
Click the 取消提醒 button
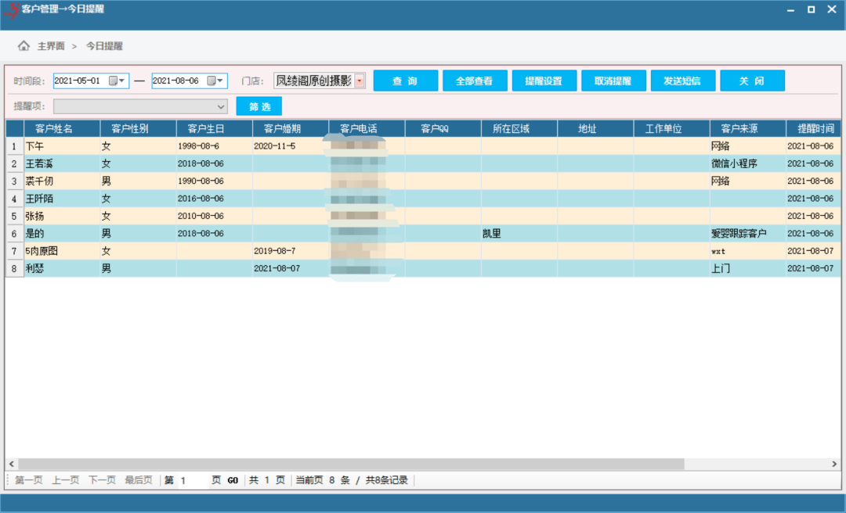pos(613,81)
